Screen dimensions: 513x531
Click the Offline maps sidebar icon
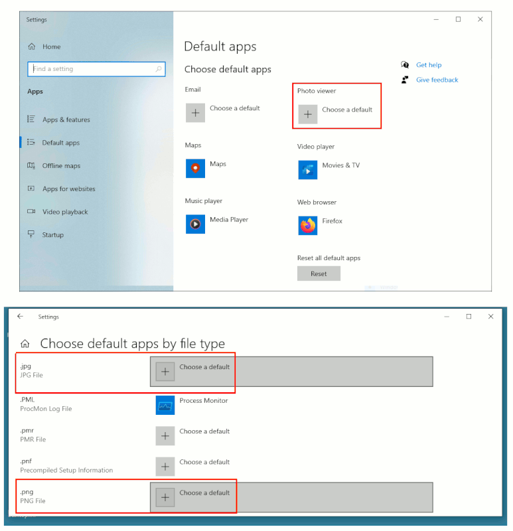pos(31,165)
